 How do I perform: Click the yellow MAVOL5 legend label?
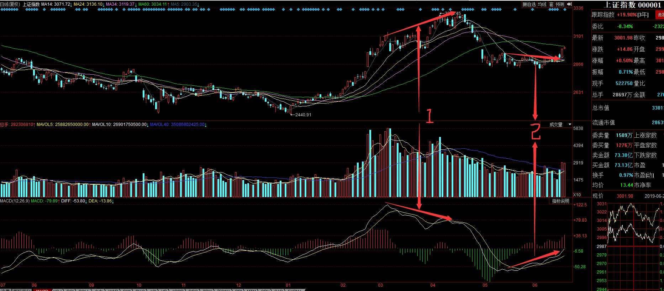point(63,125)
